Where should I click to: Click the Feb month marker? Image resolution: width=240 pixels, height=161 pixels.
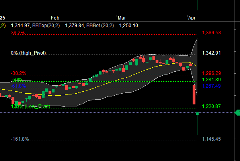tap(55, 18)
